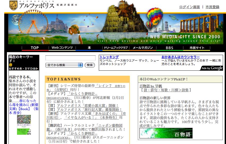Expand the 全てから検索 dropdown
Screen dimensions: 226x144
pyautogui.click(x=64, y=65)
